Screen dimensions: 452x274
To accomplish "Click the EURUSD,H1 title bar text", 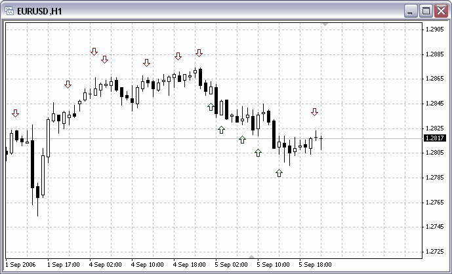I will click(39, 11).
